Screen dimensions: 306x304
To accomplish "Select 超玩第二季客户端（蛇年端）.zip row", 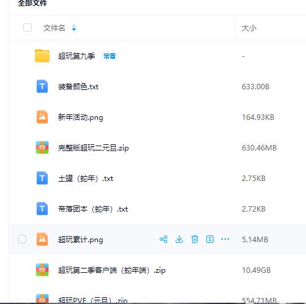I will (157, 270).
